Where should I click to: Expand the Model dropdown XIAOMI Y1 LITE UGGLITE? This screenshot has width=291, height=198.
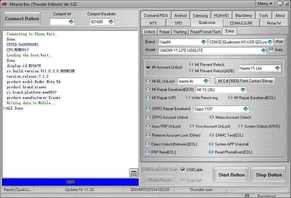(x=263, y=50)
